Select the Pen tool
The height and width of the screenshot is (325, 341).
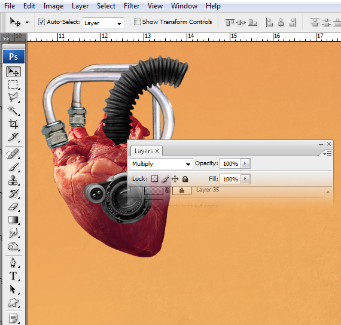click(13, 263)
